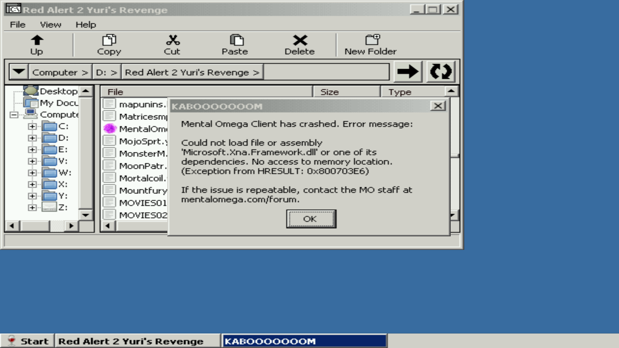619x348 pixels.
Task: Paste files with the clipboard icon
Action: click(235, 44)
